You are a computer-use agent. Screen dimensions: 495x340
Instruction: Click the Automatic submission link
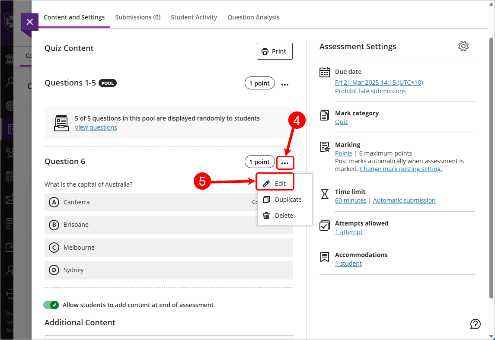(x=404, y=200)
